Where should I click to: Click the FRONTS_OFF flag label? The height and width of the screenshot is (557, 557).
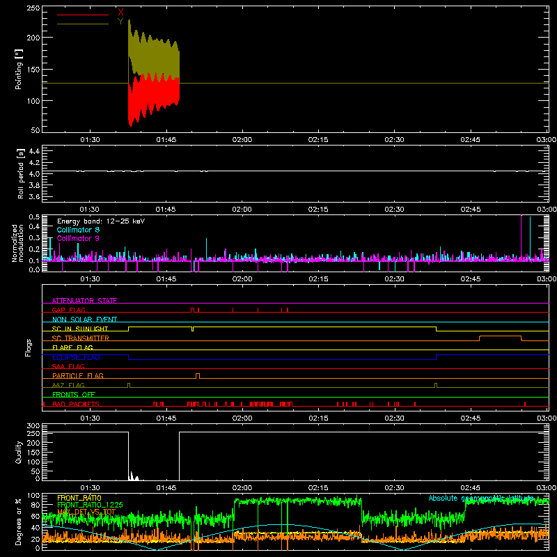(74, 395)
